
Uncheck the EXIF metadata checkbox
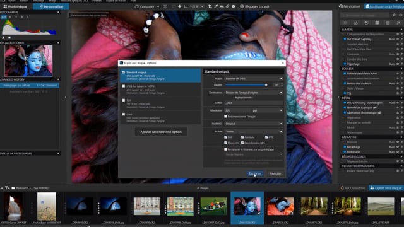(226, 137)
